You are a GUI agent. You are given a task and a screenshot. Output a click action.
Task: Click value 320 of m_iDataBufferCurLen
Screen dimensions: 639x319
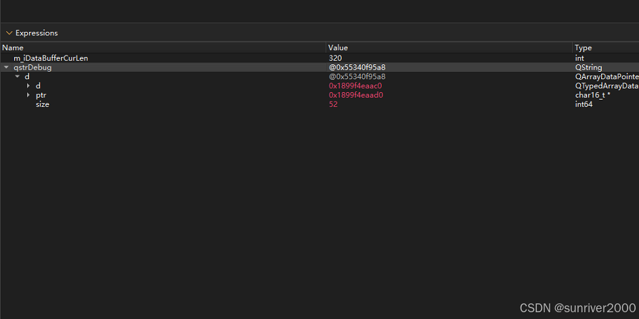(x=335, y=58)
